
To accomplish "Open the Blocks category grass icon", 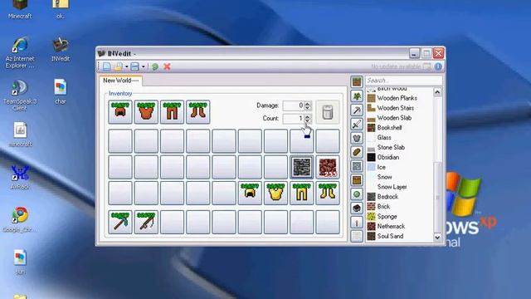I will 357,81.
